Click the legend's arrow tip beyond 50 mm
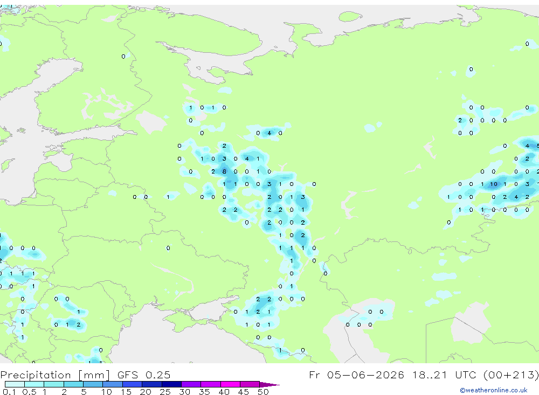This screenshot has width=539, height=395. point(270,385)
